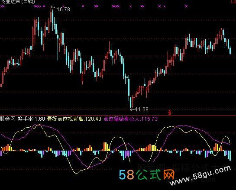This screenshot has height=190, width=236.
Task: Click the red divider line between chart panels
Action: coord(118,116)
